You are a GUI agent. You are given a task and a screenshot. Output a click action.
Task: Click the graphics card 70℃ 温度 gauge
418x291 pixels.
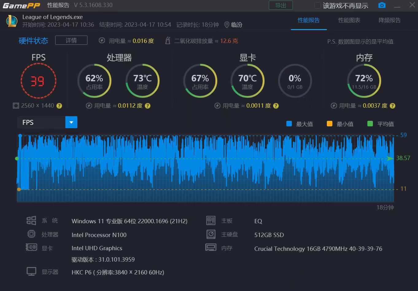coord(247,81)
